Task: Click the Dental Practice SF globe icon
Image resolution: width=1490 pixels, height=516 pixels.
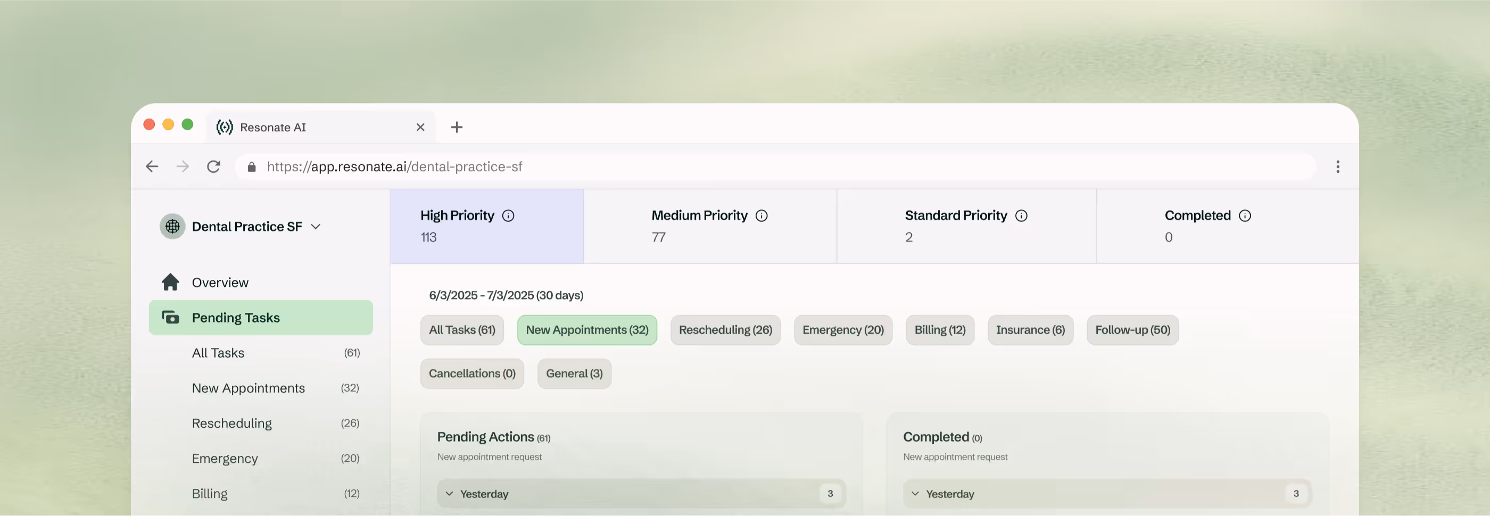Action: tap(172, 226)
